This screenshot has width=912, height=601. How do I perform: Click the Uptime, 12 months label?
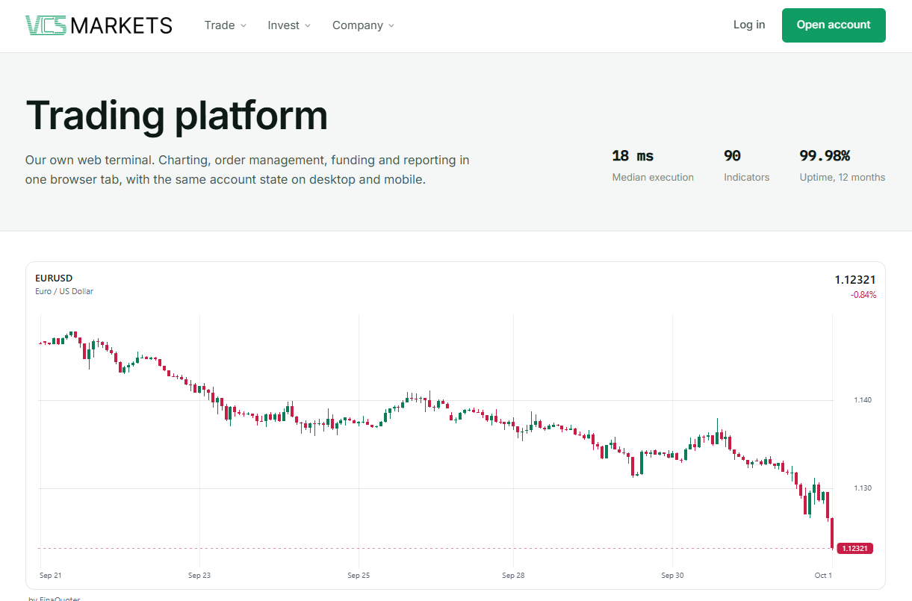coord(843,178)
